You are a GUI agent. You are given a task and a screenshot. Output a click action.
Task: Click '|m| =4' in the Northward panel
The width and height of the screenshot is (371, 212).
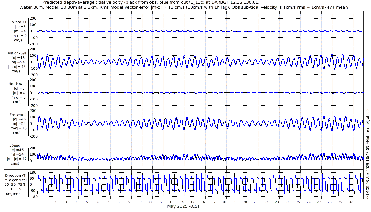click(19, 93)
